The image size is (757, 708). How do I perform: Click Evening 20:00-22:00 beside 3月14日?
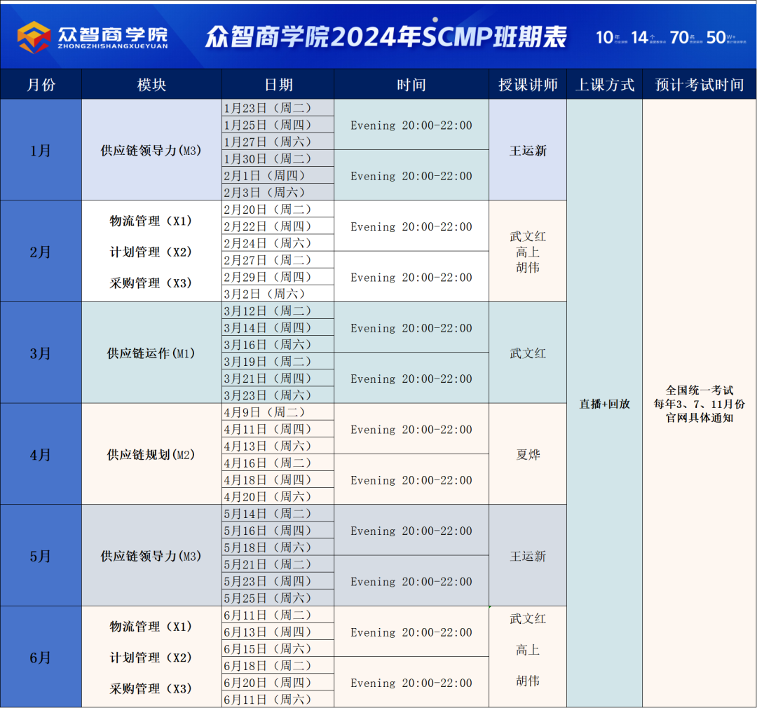(411, 327)
